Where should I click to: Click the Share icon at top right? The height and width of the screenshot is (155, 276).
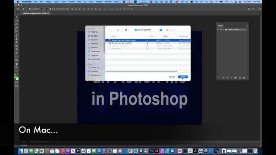coord(260,9)
